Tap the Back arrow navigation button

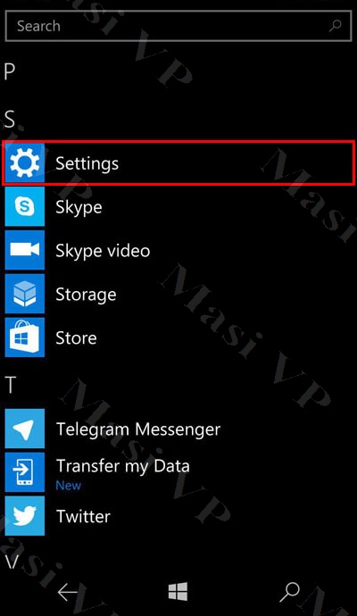point(68,593)
